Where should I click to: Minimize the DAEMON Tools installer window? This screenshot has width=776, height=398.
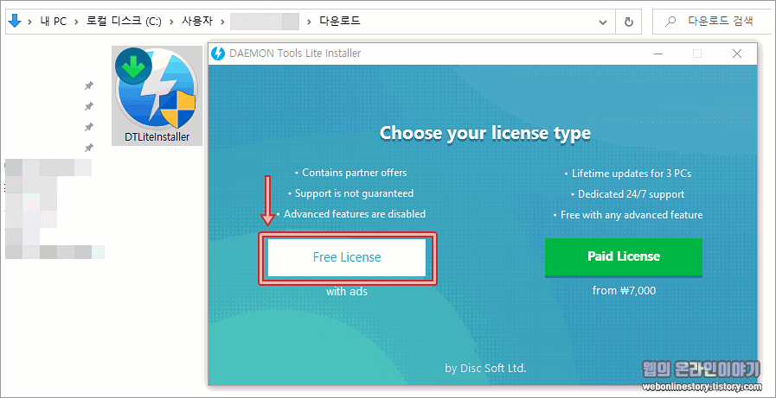pyautogui.click(x=657, y=54)
